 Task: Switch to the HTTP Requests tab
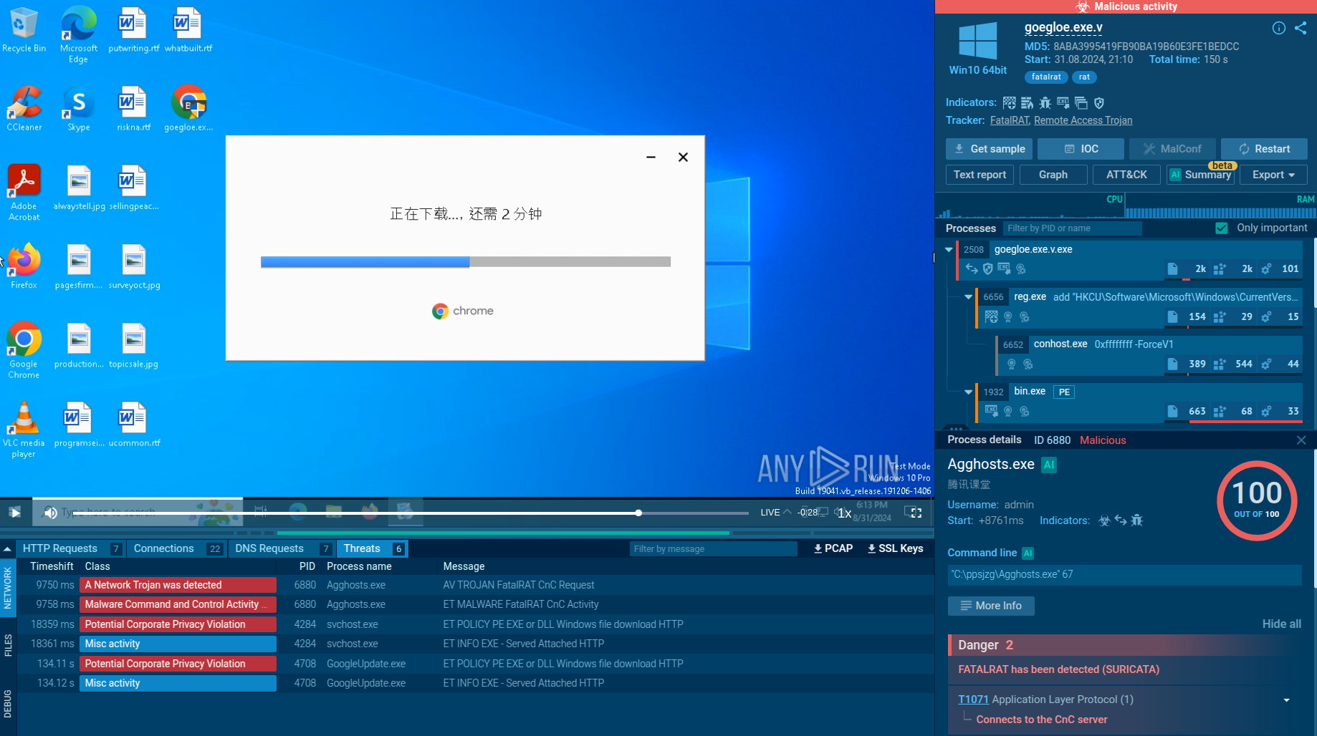tap(60, 548)
